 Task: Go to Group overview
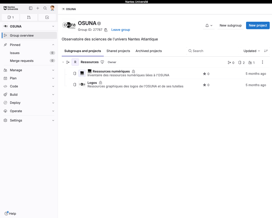point(29,36)
